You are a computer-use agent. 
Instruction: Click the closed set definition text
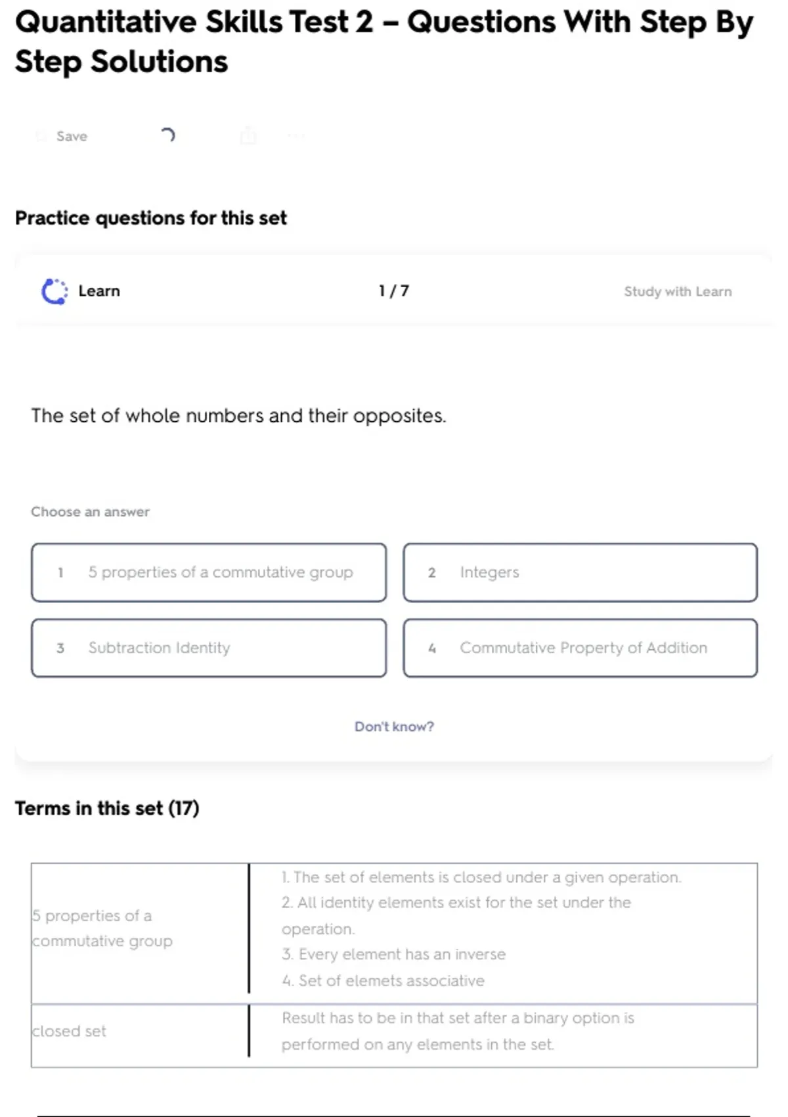click(457, 1031)
